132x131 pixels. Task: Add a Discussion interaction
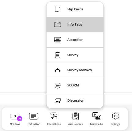tap(75, 100)
